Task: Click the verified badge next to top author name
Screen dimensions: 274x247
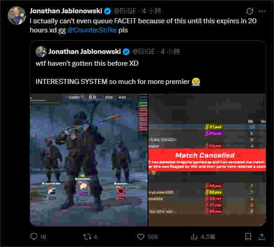Action: 107,11
